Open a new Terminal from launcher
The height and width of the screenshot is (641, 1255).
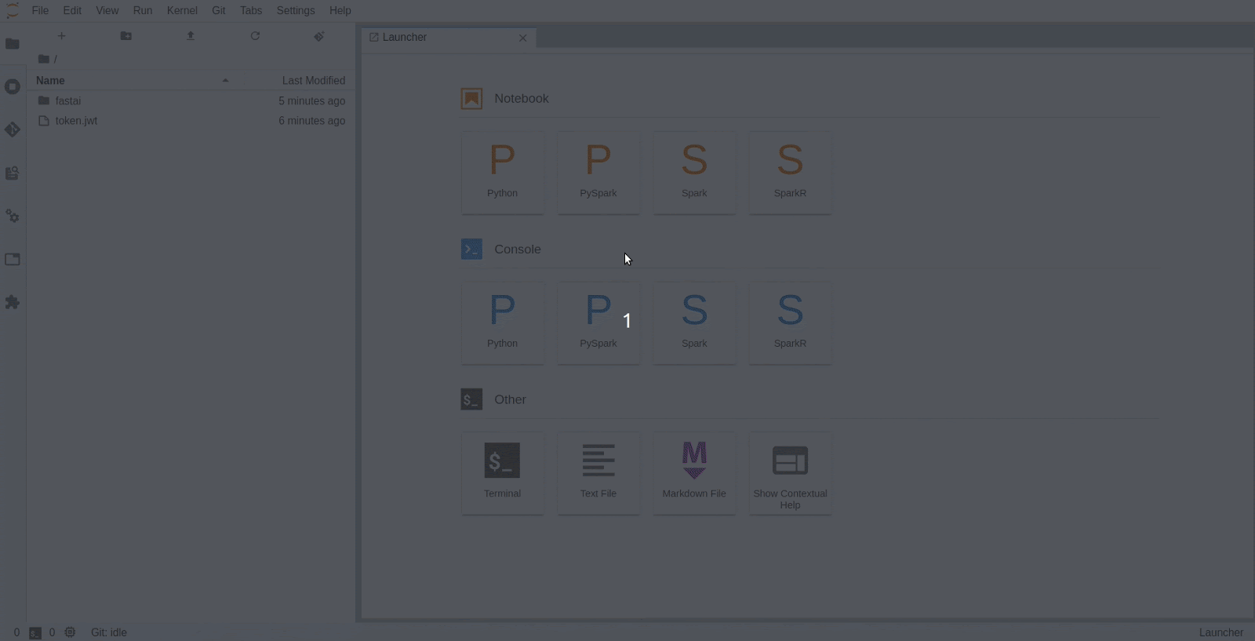[502, 472]
